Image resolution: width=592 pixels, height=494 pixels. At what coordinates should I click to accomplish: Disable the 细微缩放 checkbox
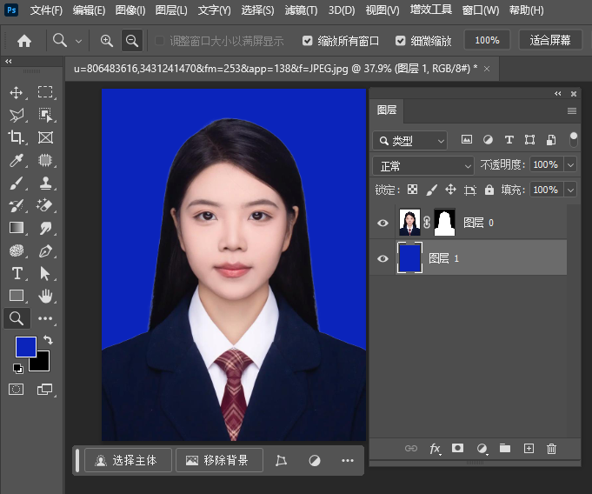401,41
